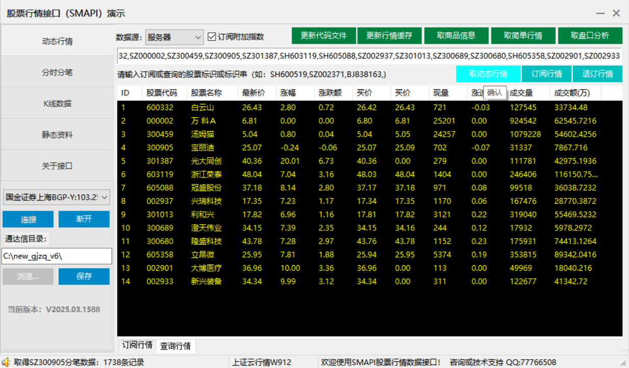Click the 更新代码文件 button
Viewport: 629px width, 368px height.
click(x=324, y=36)
